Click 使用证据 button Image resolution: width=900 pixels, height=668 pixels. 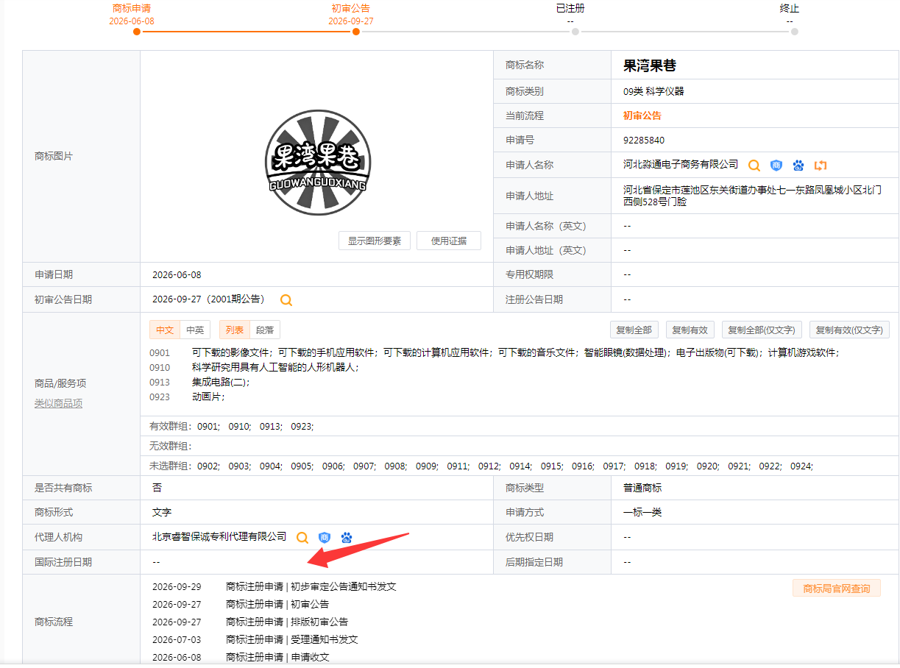(x=449, y=241)
